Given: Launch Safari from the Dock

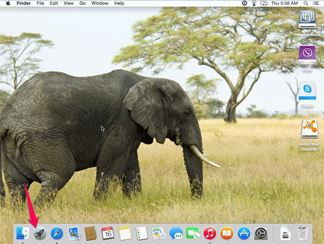Looking at the screenshot, I should coord(57,233).
